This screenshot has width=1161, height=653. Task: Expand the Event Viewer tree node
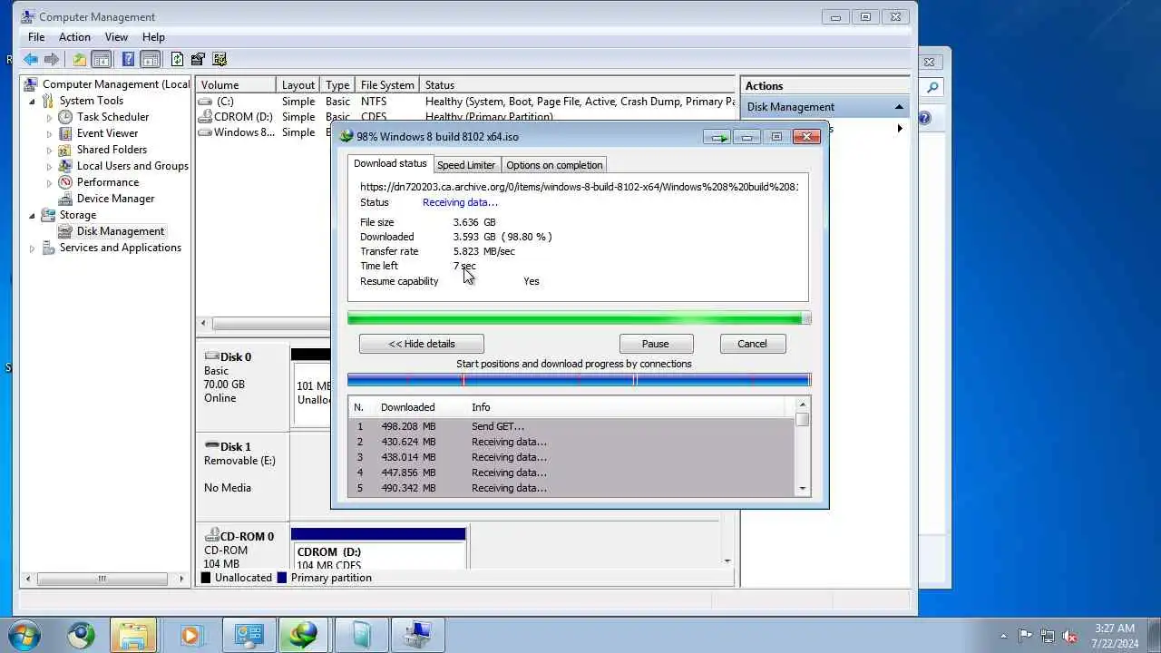tap(49, 133)
